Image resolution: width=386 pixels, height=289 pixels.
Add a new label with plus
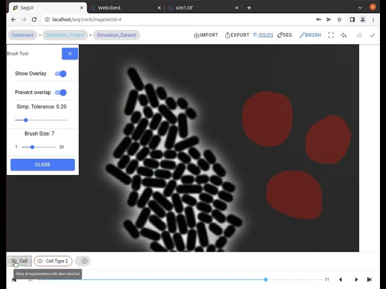point(84,261)
